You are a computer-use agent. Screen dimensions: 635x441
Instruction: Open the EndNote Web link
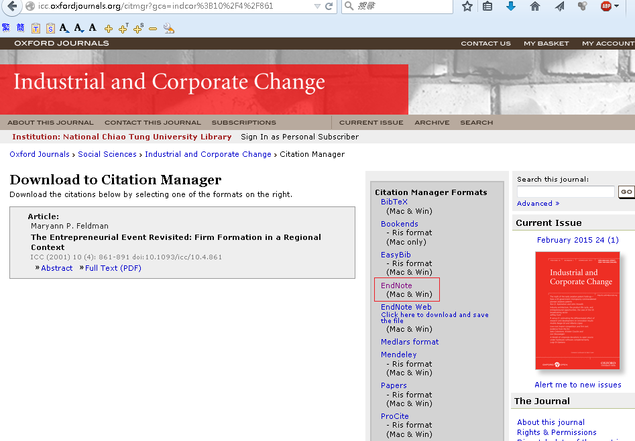click(406, 307)
